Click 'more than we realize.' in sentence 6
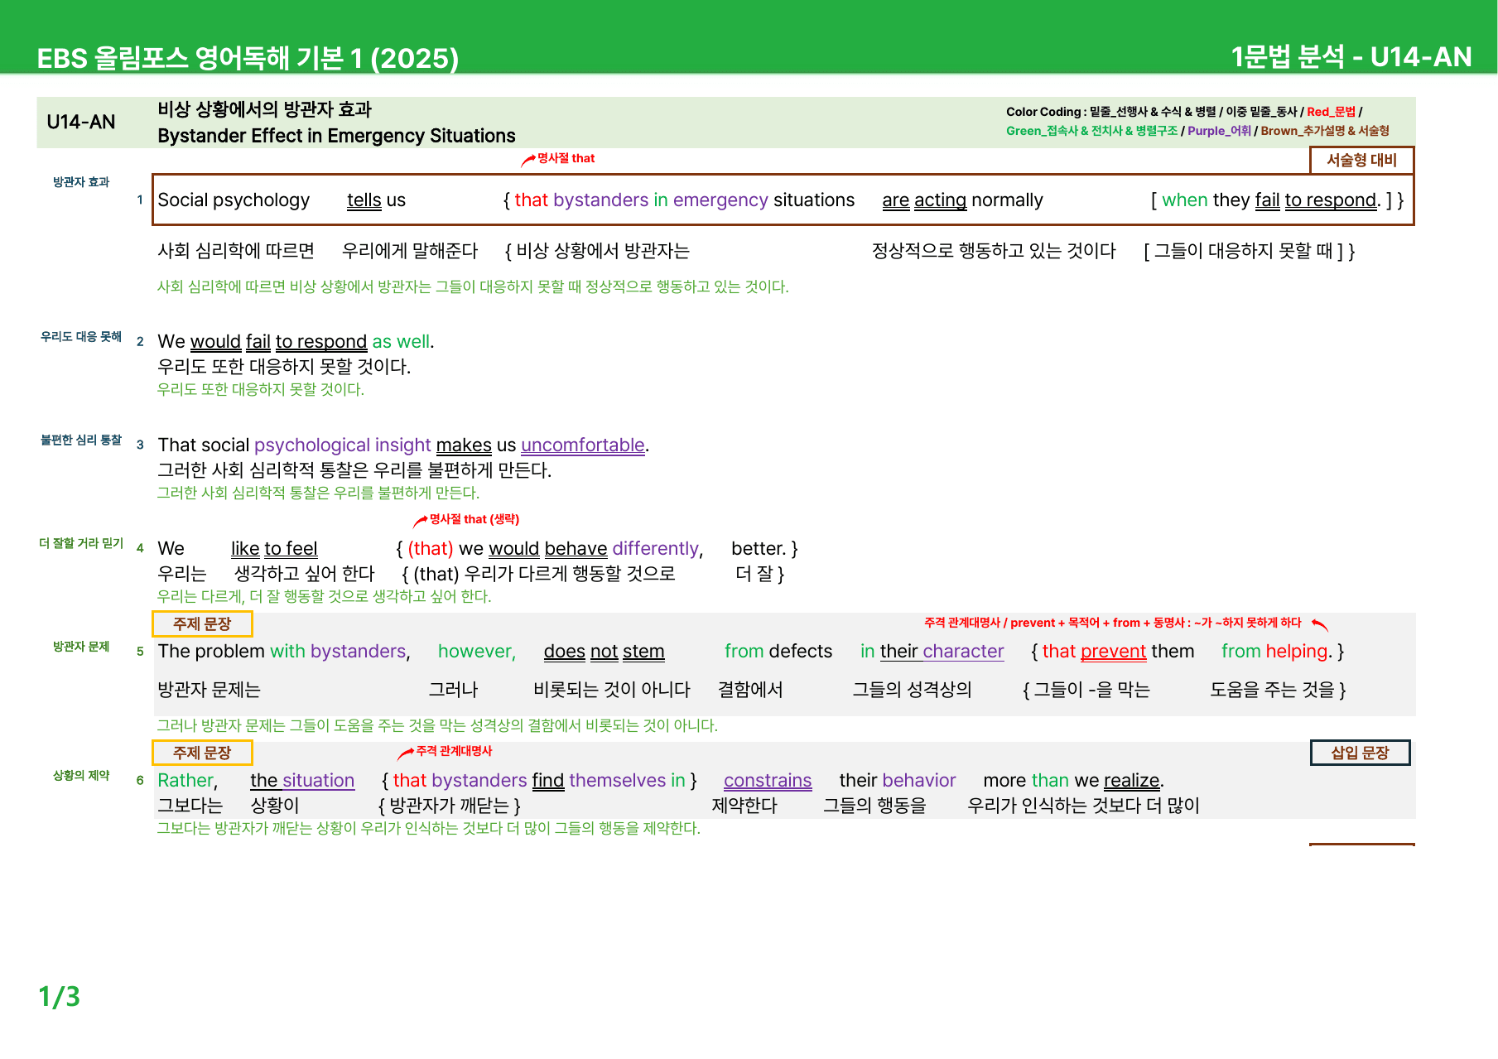Screen dimensions: 1498x1059 [1074, 781]
